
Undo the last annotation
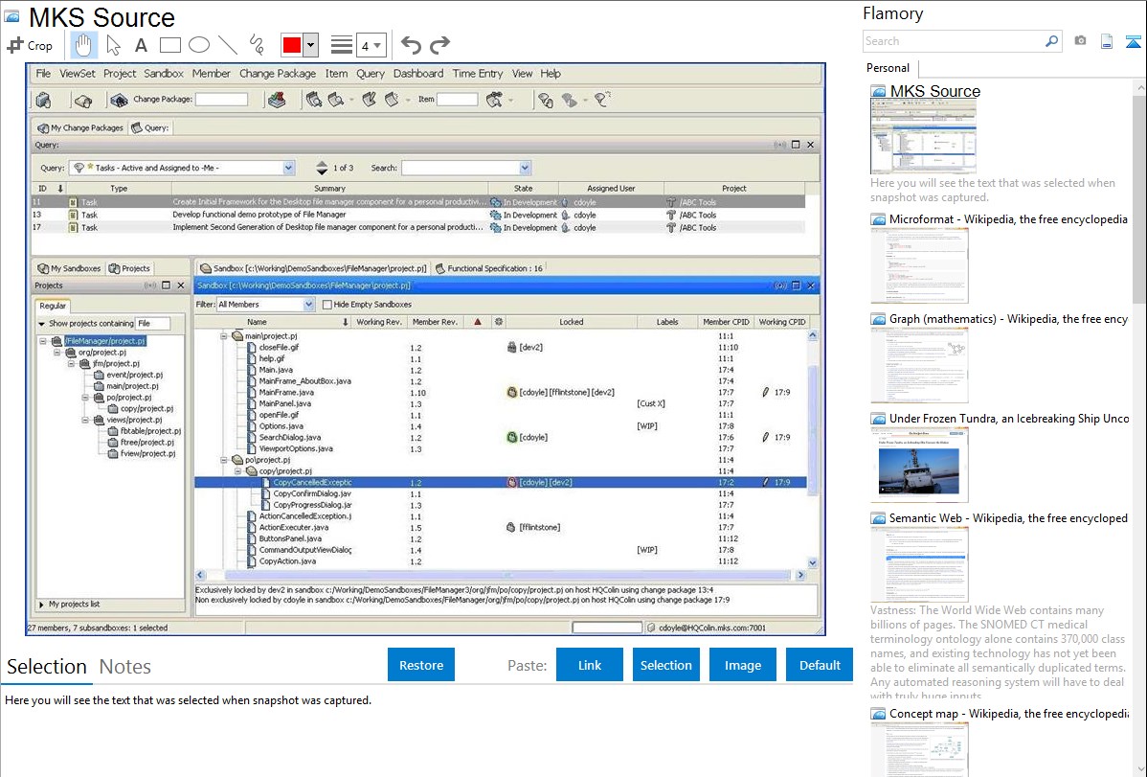411,45
